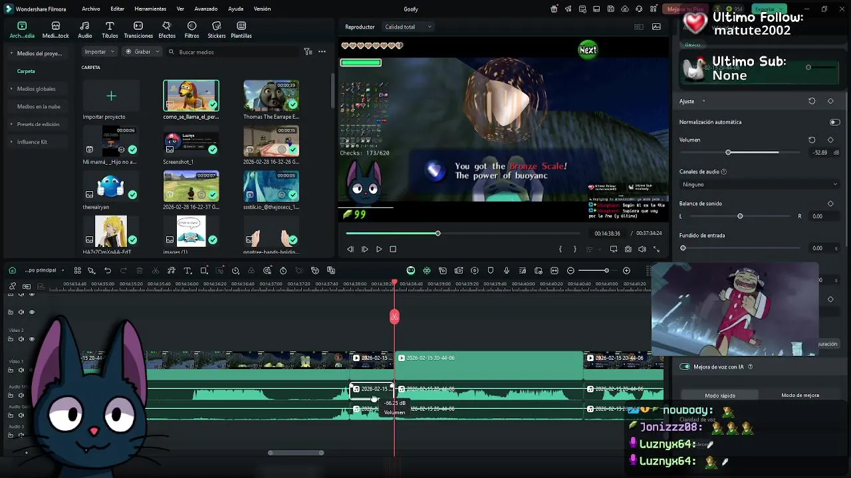Open the Audio media tab
Screen dimensions: 851x478
coord(85,30)
